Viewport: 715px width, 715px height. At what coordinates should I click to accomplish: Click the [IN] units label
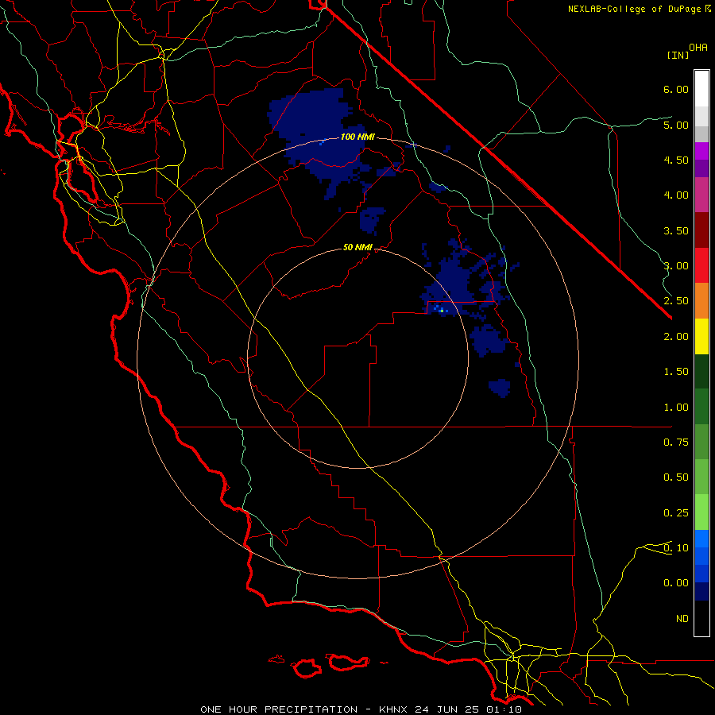(x=678, y=55)
